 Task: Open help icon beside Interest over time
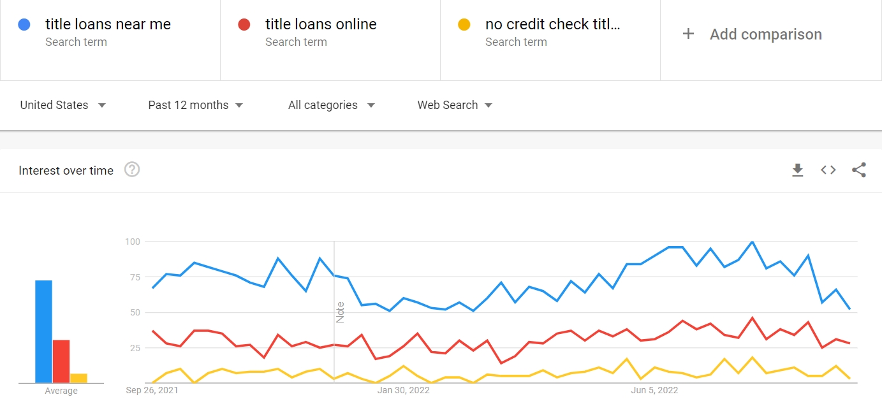(132, 170)
